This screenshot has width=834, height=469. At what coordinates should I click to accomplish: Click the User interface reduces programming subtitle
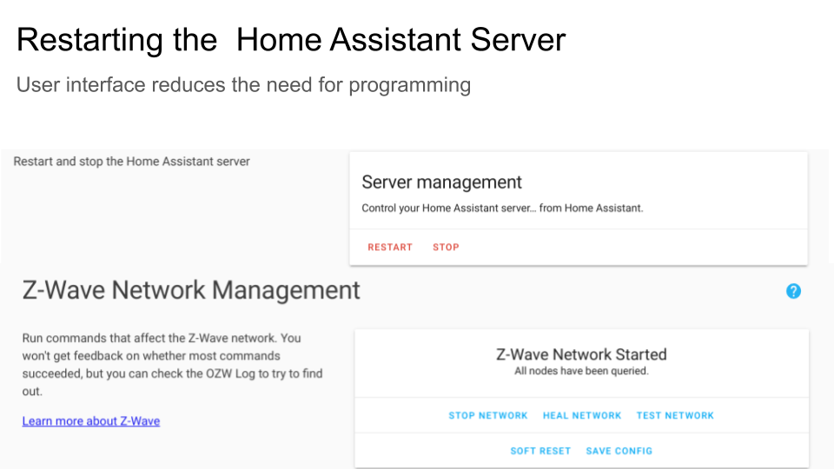(x=243, y=85)
